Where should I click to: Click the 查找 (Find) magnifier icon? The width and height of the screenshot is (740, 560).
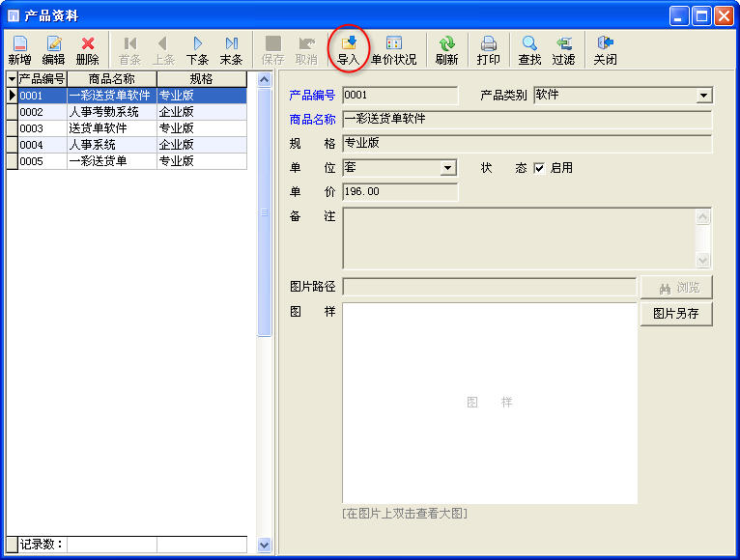point(529,50)
